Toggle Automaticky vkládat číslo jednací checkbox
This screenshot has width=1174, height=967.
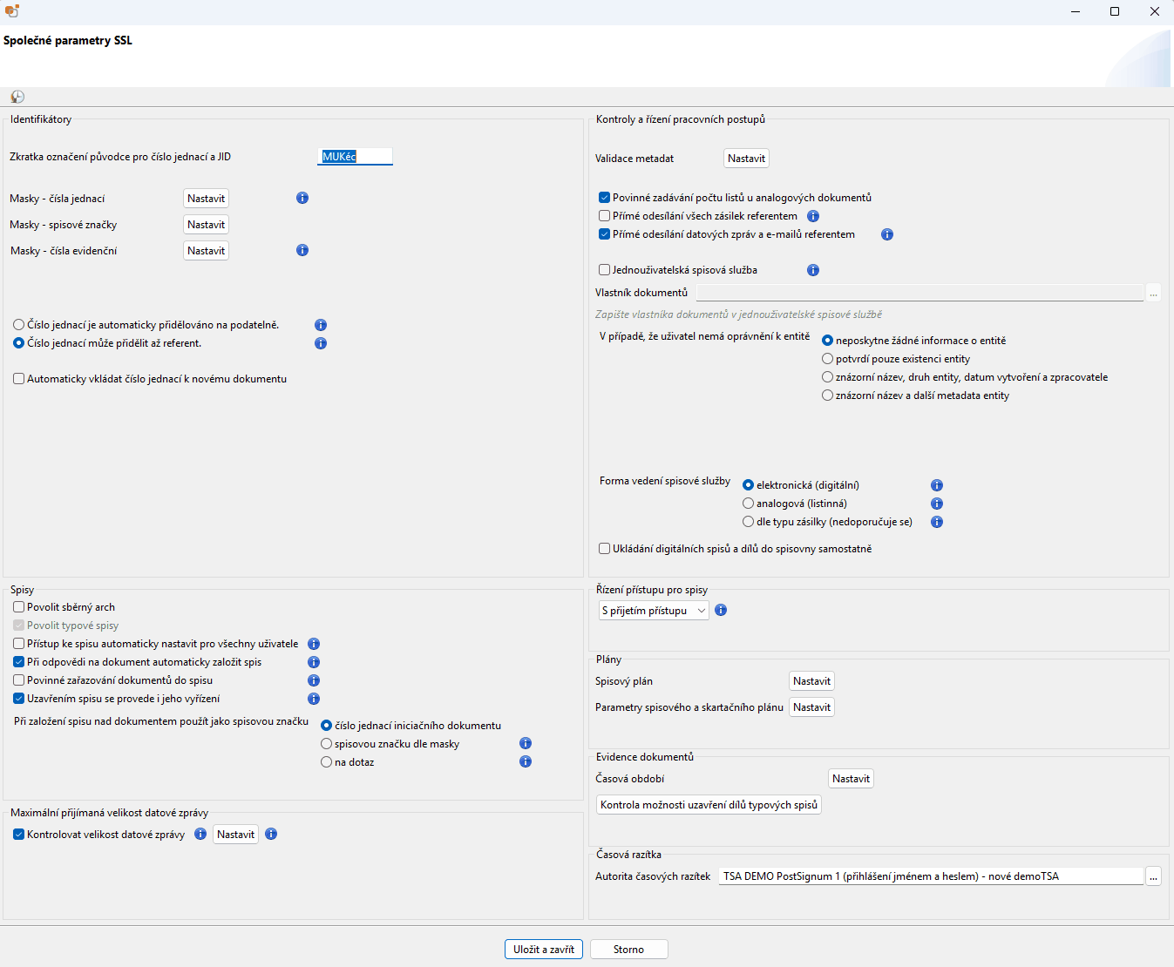click(x=19, y=379)
